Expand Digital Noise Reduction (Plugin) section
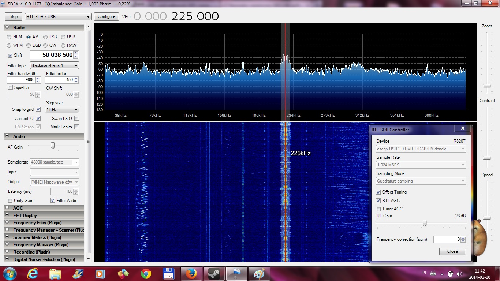 [x=7, y=259]
